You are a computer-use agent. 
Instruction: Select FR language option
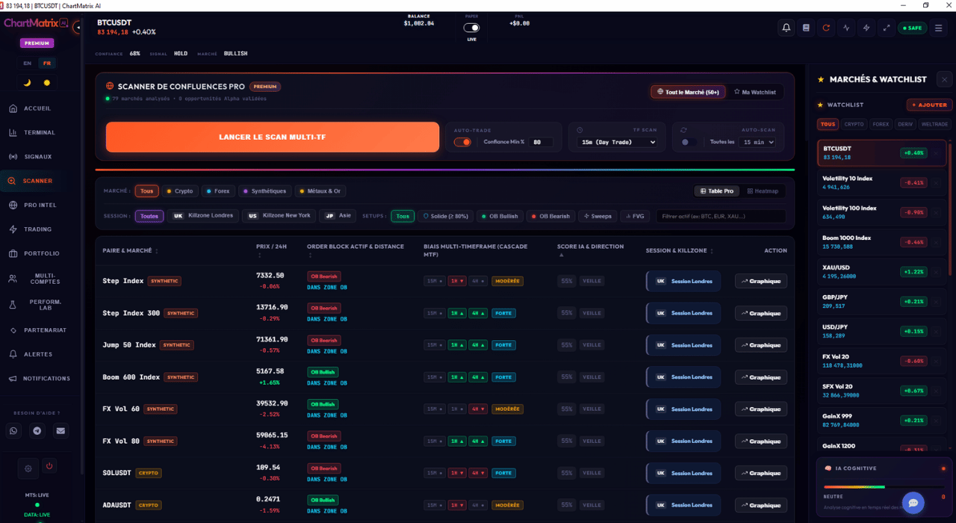coord(47,64)
